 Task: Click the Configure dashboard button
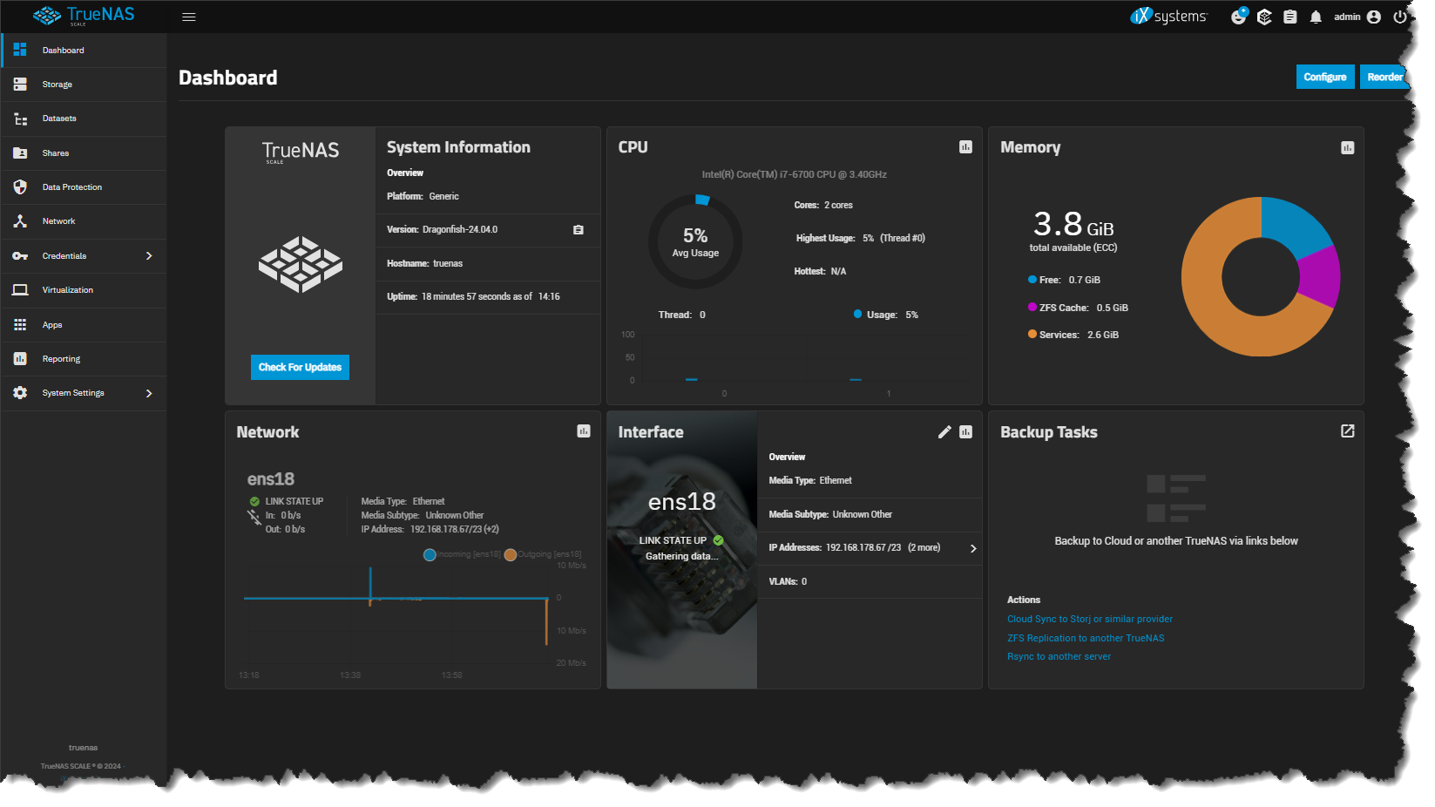point(1325,77)
